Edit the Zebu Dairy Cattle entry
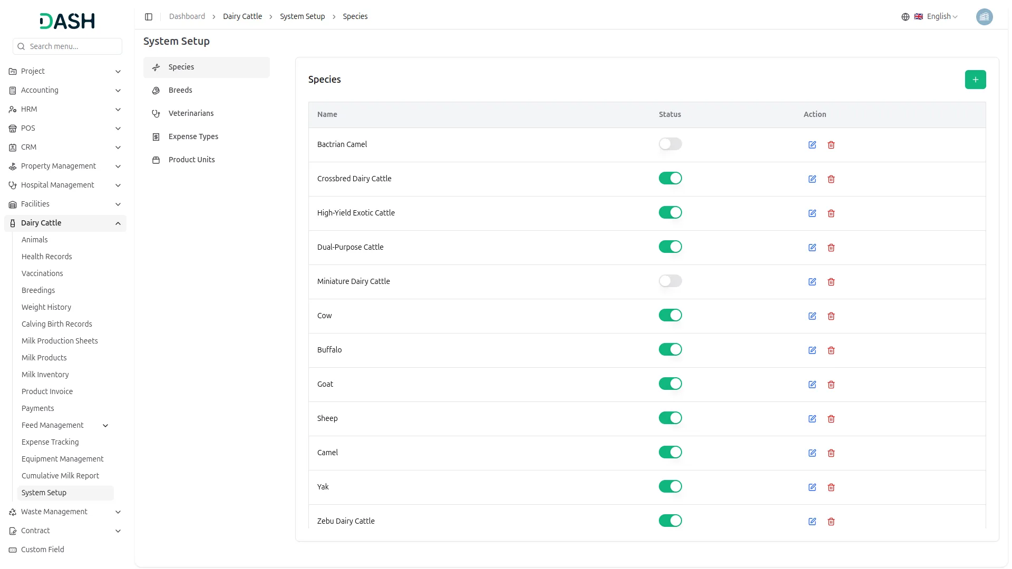Image resolution: width=1012 pixels, height=569 pixels. coord(812,522)
